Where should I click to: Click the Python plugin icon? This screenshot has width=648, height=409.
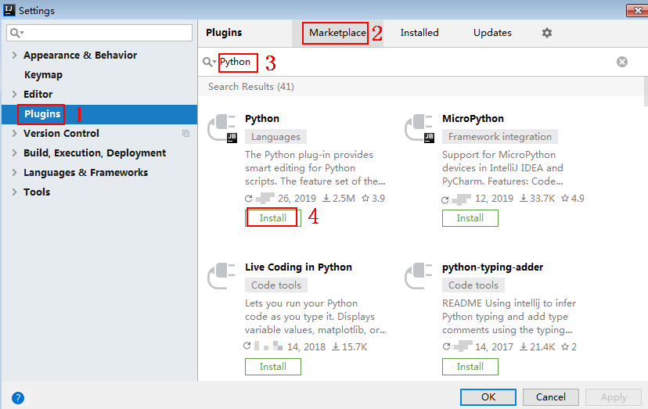point(222,128)
